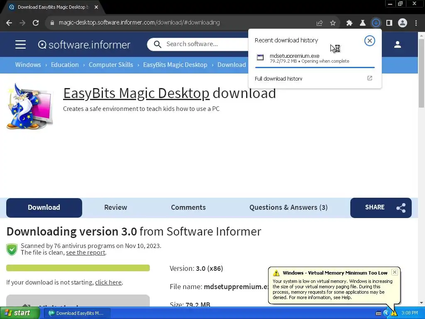Click the green download progress bar
The height and width of the screenshot is (319, 425).
78,268
